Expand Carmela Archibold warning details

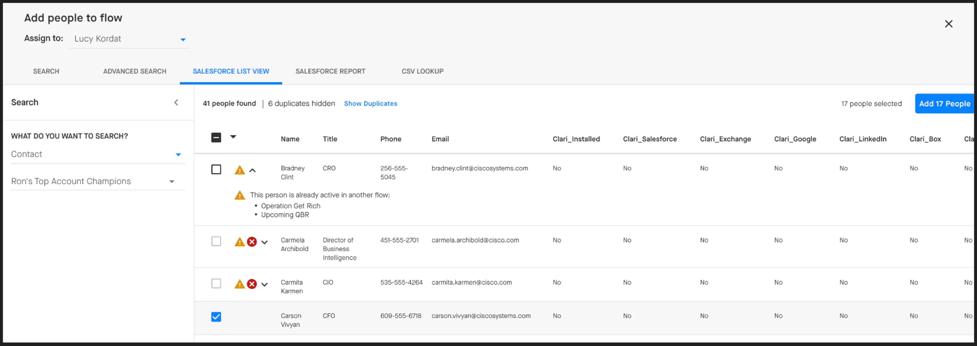click(264, 242)
